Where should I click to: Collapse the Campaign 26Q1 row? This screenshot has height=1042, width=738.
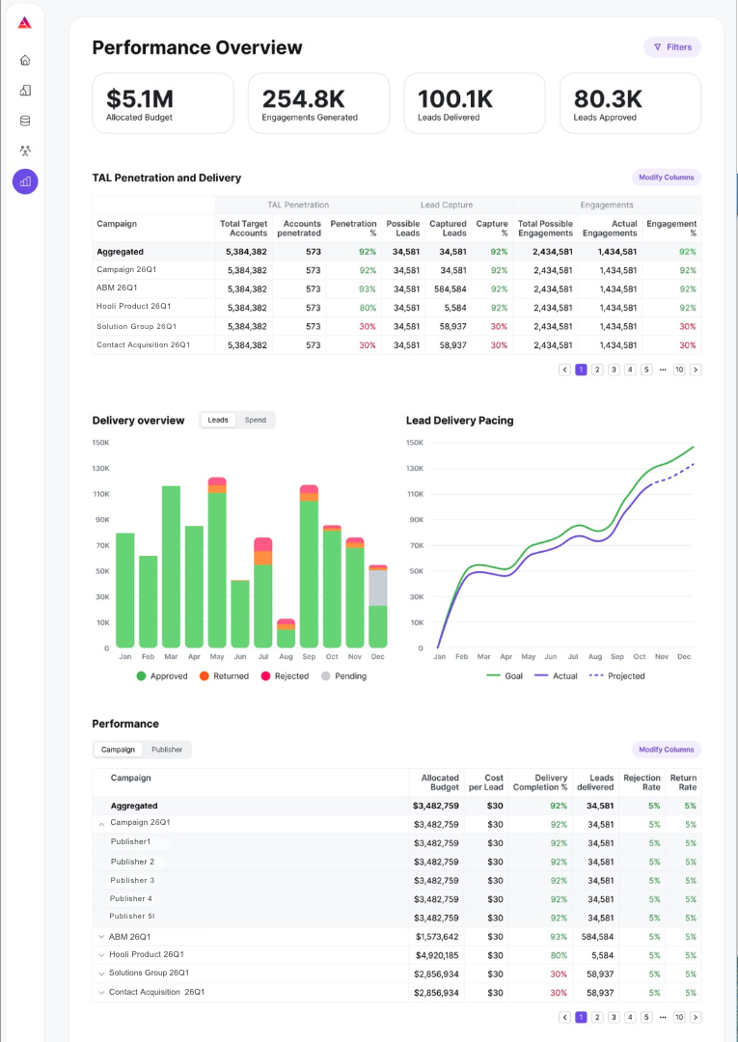[x=101, y=824]
